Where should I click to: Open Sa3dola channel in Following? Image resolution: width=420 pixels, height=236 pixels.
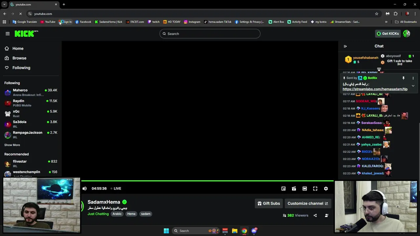(31, 124)
